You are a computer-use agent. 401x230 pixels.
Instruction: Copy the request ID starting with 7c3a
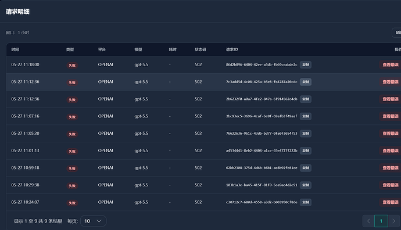click(306, 82)
